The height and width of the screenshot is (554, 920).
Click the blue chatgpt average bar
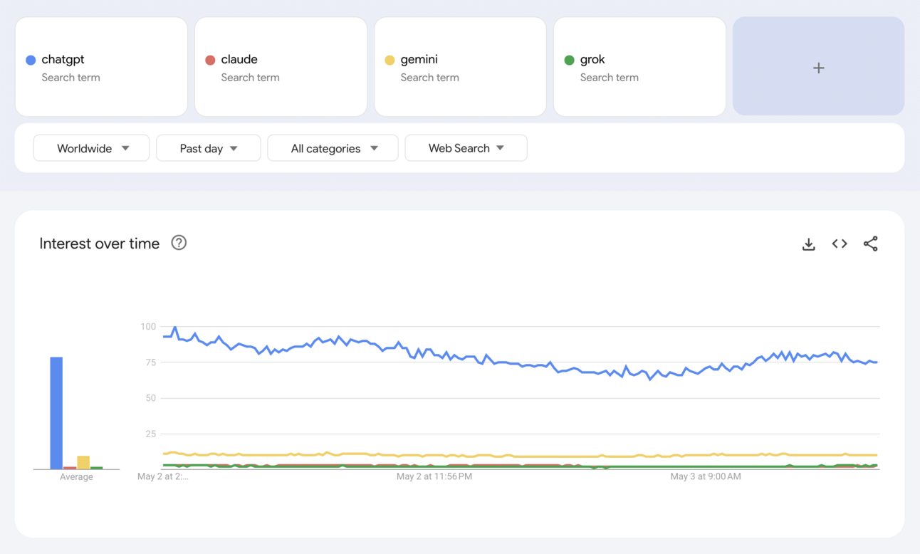tap(56, 413)
